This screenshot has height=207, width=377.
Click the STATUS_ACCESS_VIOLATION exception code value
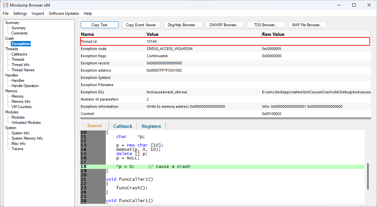[x=169, y=49]
